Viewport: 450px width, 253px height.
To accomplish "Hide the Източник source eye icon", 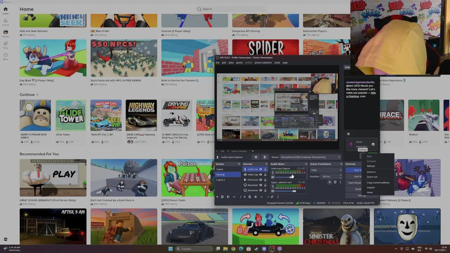I will pos(261,180).
